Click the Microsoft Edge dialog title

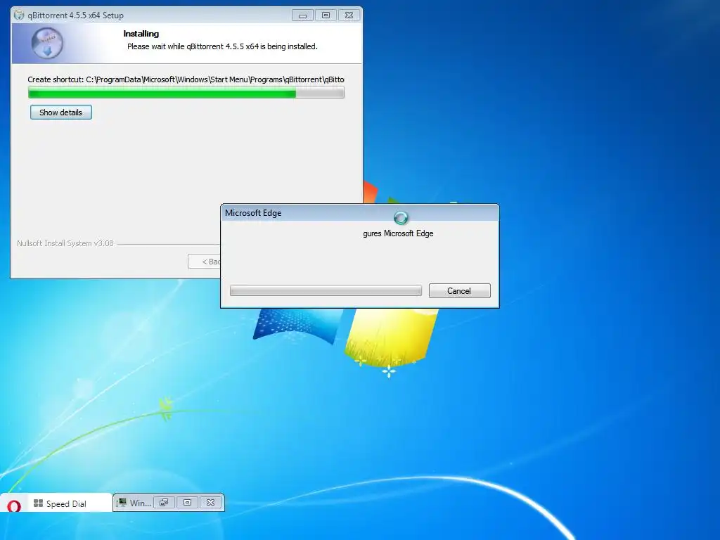tap(253, 213)
